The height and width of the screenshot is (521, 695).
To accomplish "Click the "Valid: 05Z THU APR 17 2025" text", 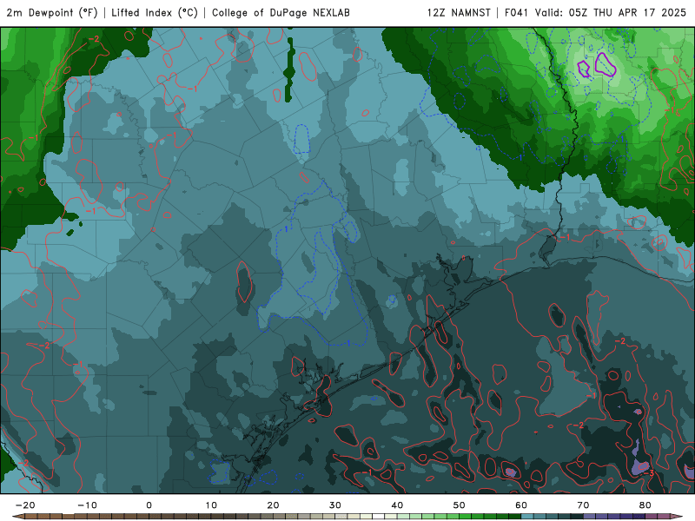I will click(x=611, y=13).
